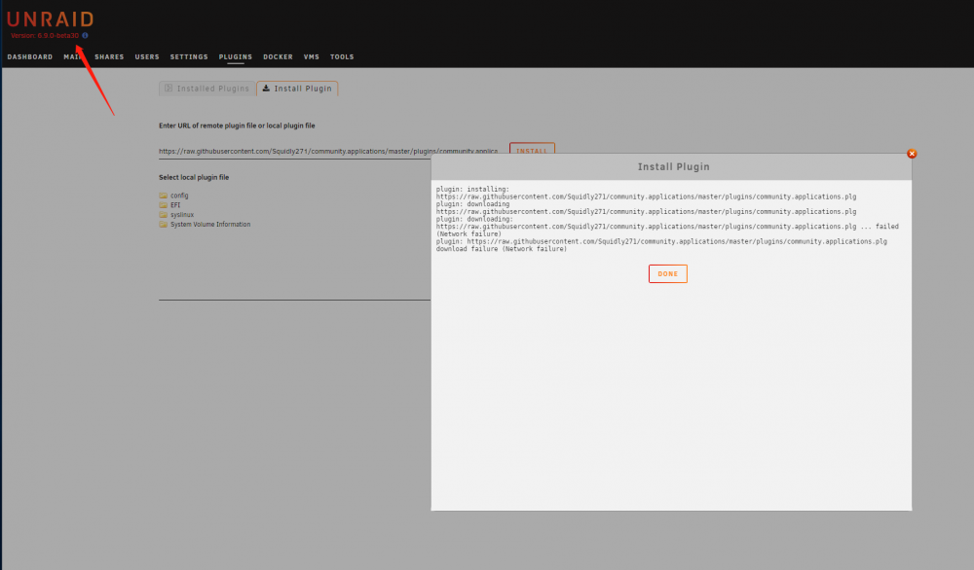974x570 pixels.
Task: Focus the plugin URL input field
Action: point(328,152)
